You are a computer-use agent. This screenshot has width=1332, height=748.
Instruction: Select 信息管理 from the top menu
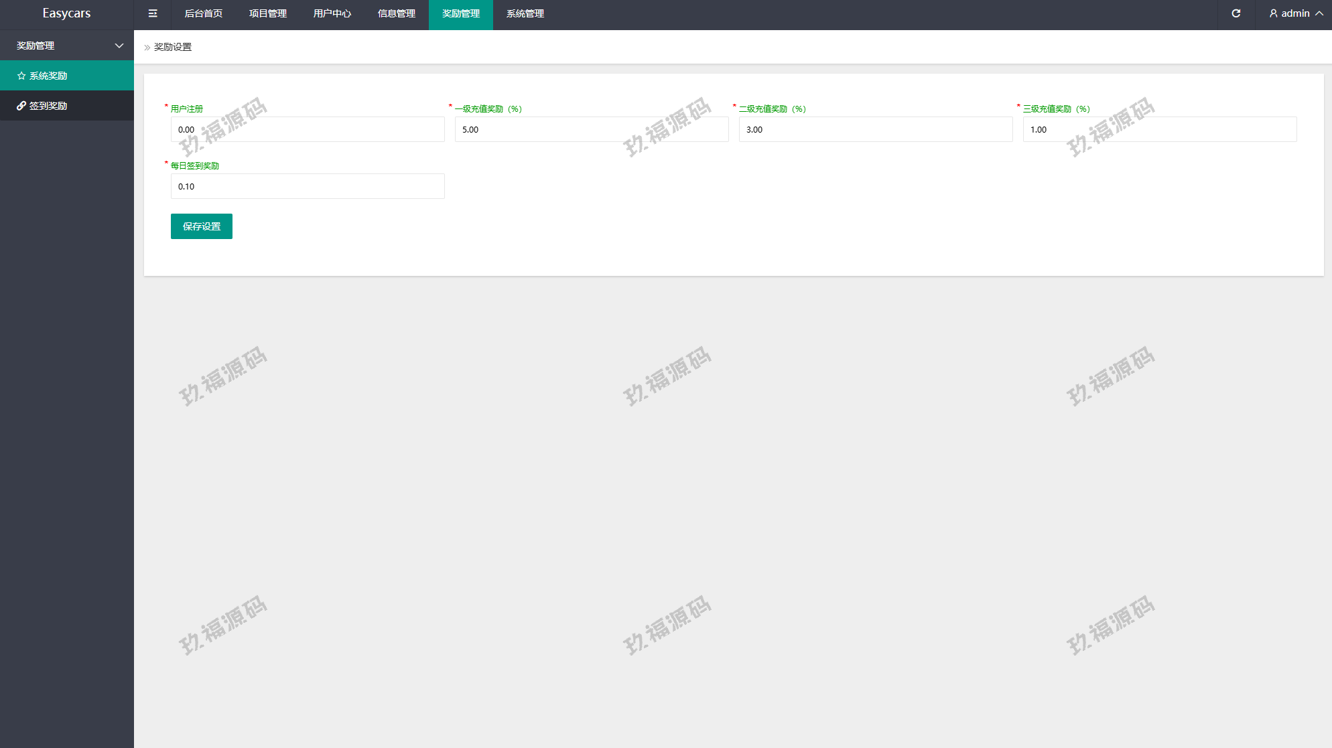click(x=397, y=13)
